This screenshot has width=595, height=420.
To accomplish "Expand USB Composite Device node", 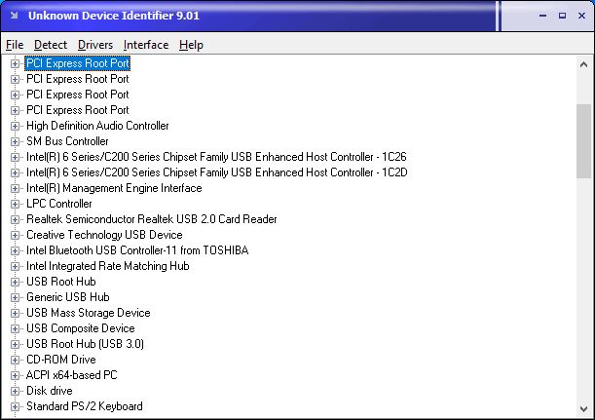I will 15,328.
